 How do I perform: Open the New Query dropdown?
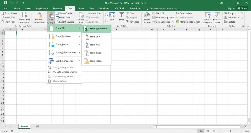pyautogui.click(x=51, y=18)
